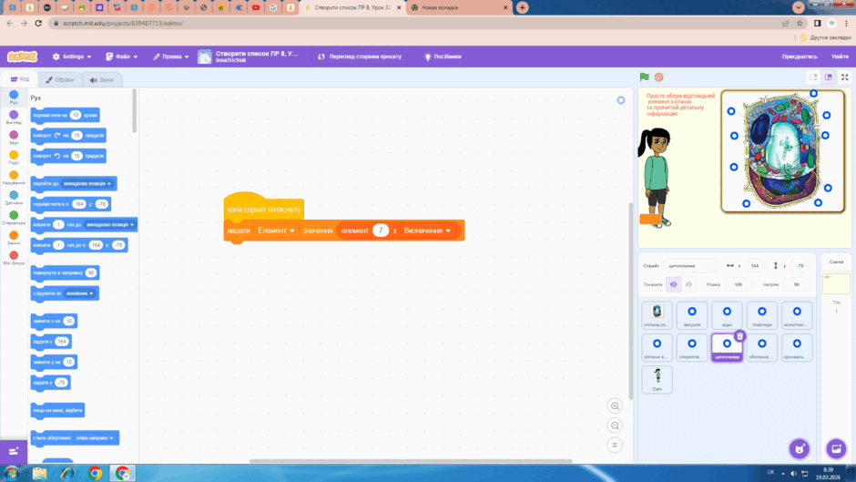Expand the Settings menu
856x482 pixels.
pos(72,56)
